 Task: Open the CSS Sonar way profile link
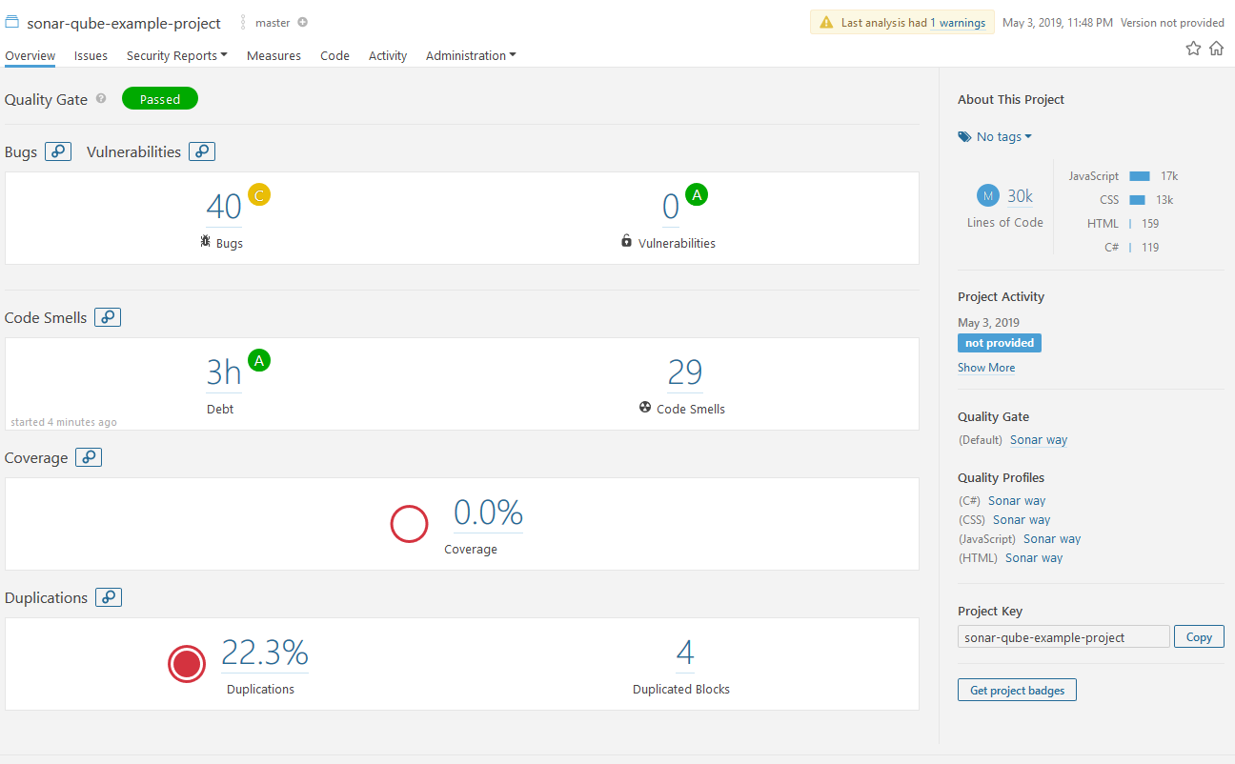click(x=1022, y=520)
